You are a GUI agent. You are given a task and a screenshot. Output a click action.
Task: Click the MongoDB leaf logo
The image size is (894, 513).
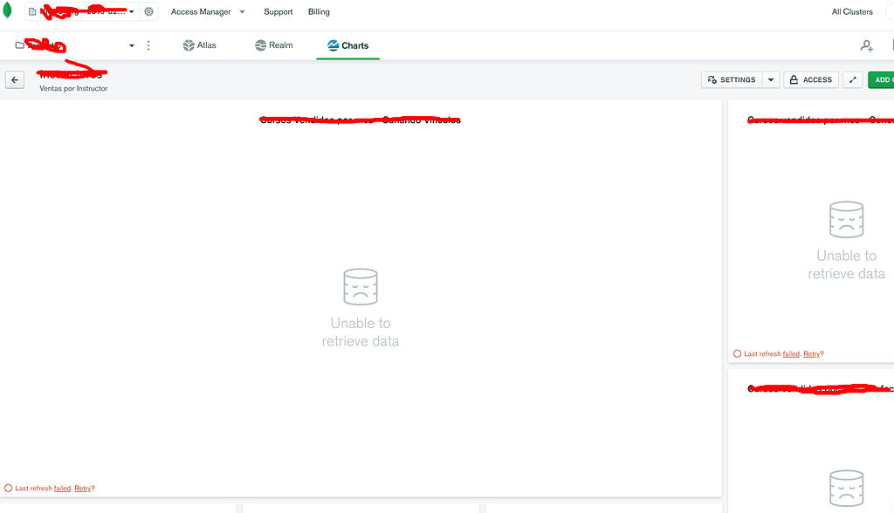coord(6,11)
